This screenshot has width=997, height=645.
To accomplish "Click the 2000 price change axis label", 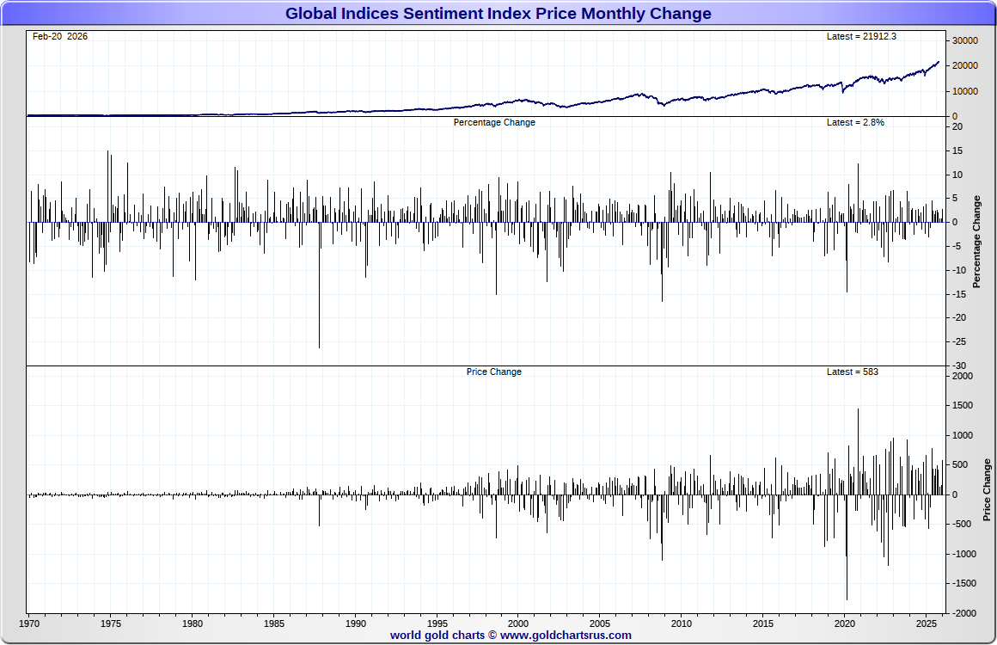I will [962, 376].
